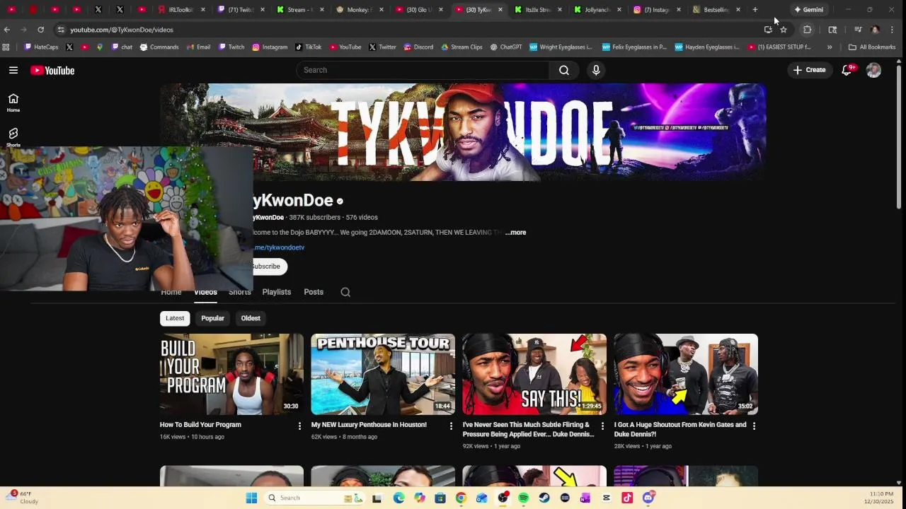Activate voice search microphone

tap(596, 70)
